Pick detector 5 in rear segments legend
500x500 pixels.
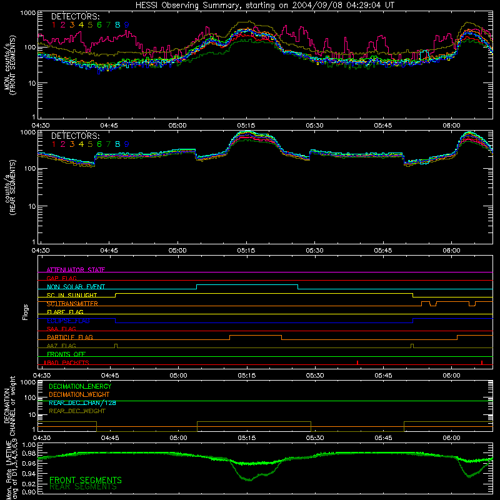point(90,144)
